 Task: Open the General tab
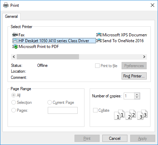click(11, 16)
